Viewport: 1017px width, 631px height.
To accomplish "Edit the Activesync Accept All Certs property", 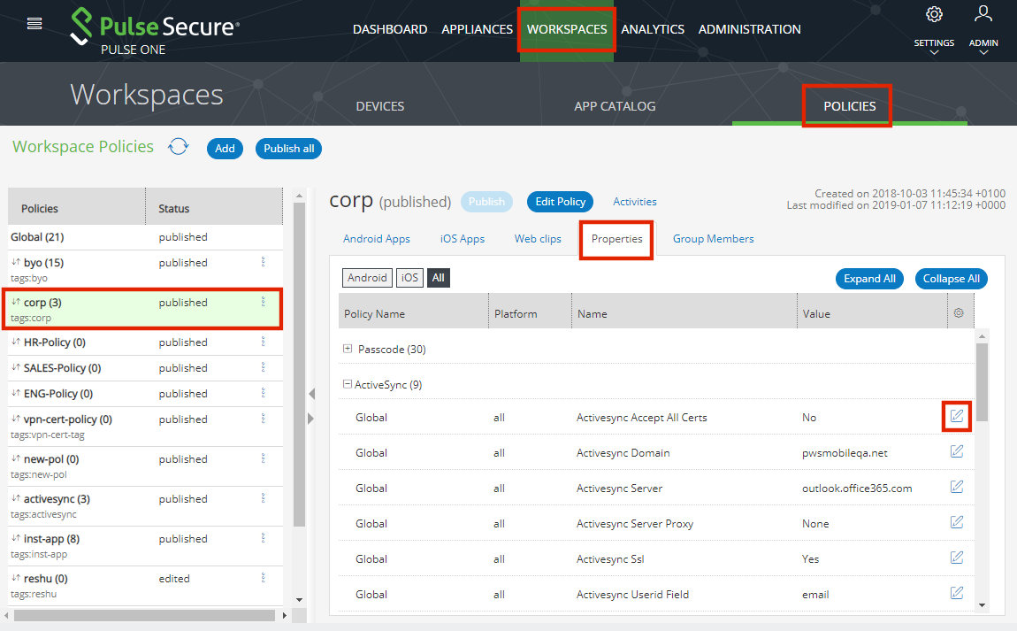I will click(956, 416).
